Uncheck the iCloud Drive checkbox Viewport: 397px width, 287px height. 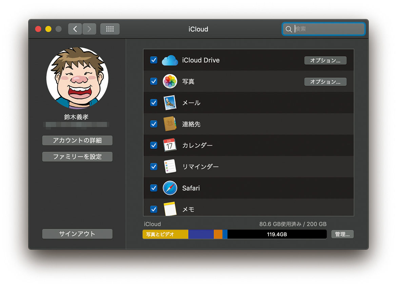click(154, 60)
